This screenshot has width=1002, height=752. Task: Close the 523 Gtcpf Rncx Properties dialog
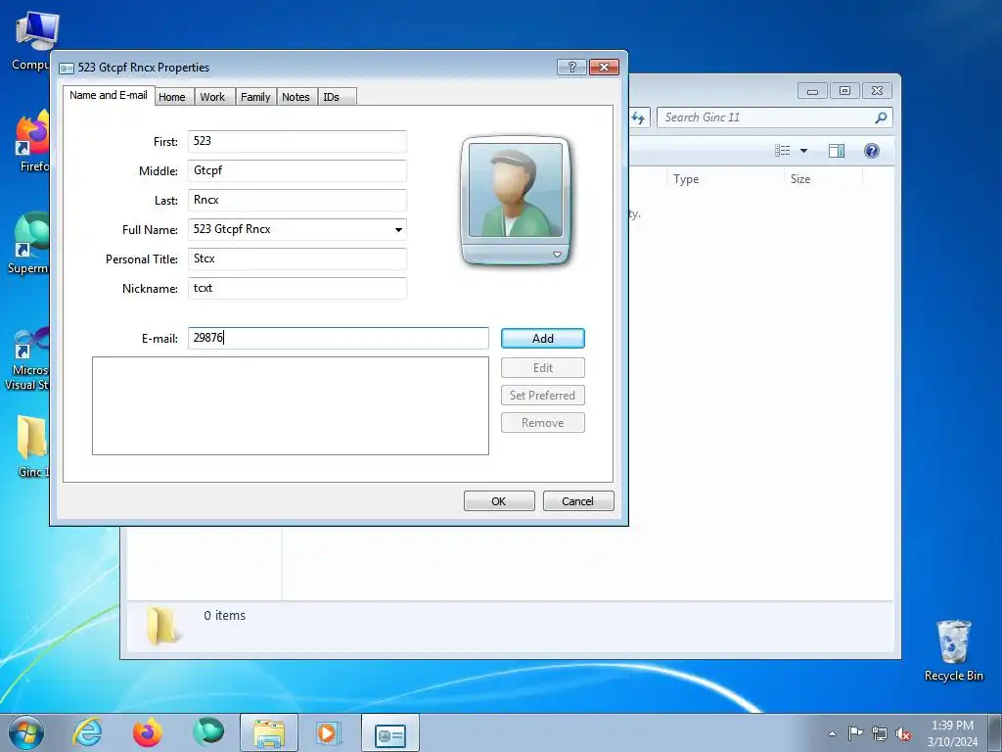[604, 68]
